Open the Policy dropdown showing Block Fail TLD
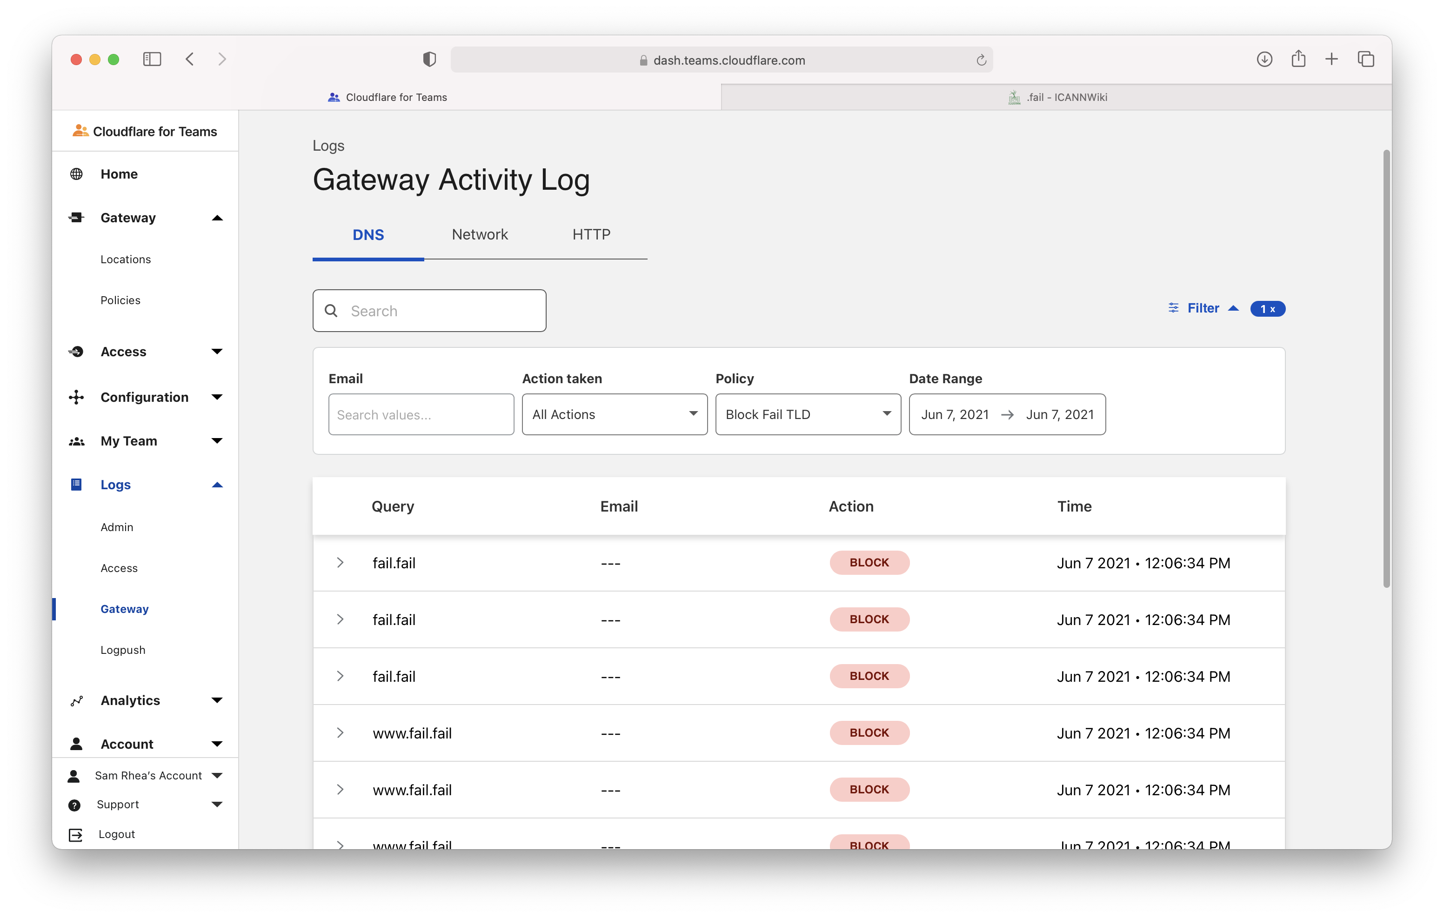The image size is (1444, 918). coord(807,414)
